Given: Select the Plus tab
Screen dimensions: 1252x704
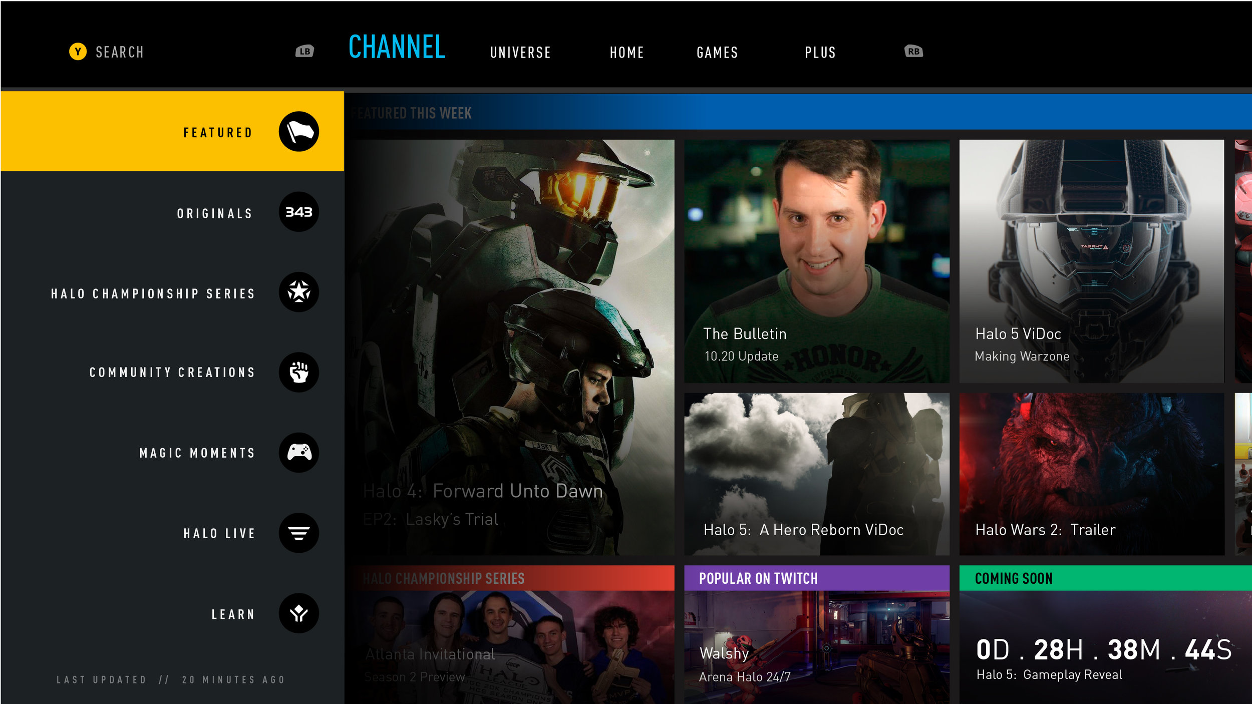Looking at the screenshot, I should pos(820,53).
